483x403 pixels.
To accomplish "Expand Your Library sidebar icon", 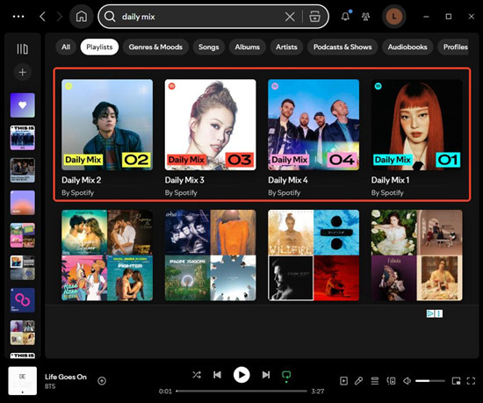I will pyautogui.click(x=22, y=48).
